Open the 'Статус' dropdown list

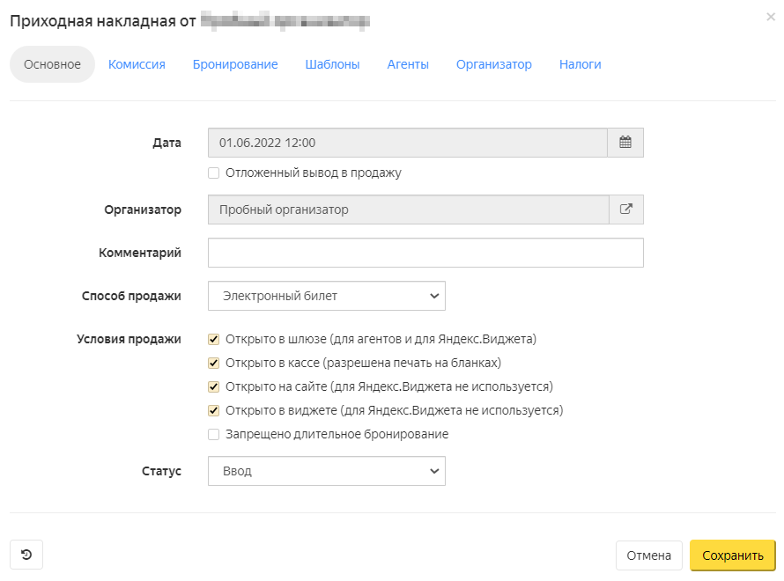pyautogui.click(x=327, y=471)
